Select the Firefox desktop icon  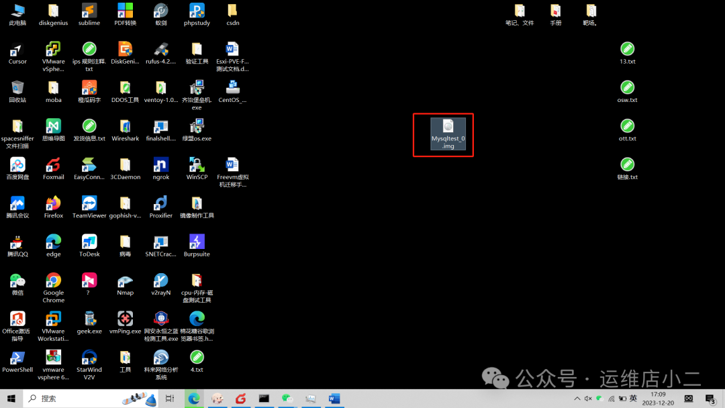(x=53, y=207)
